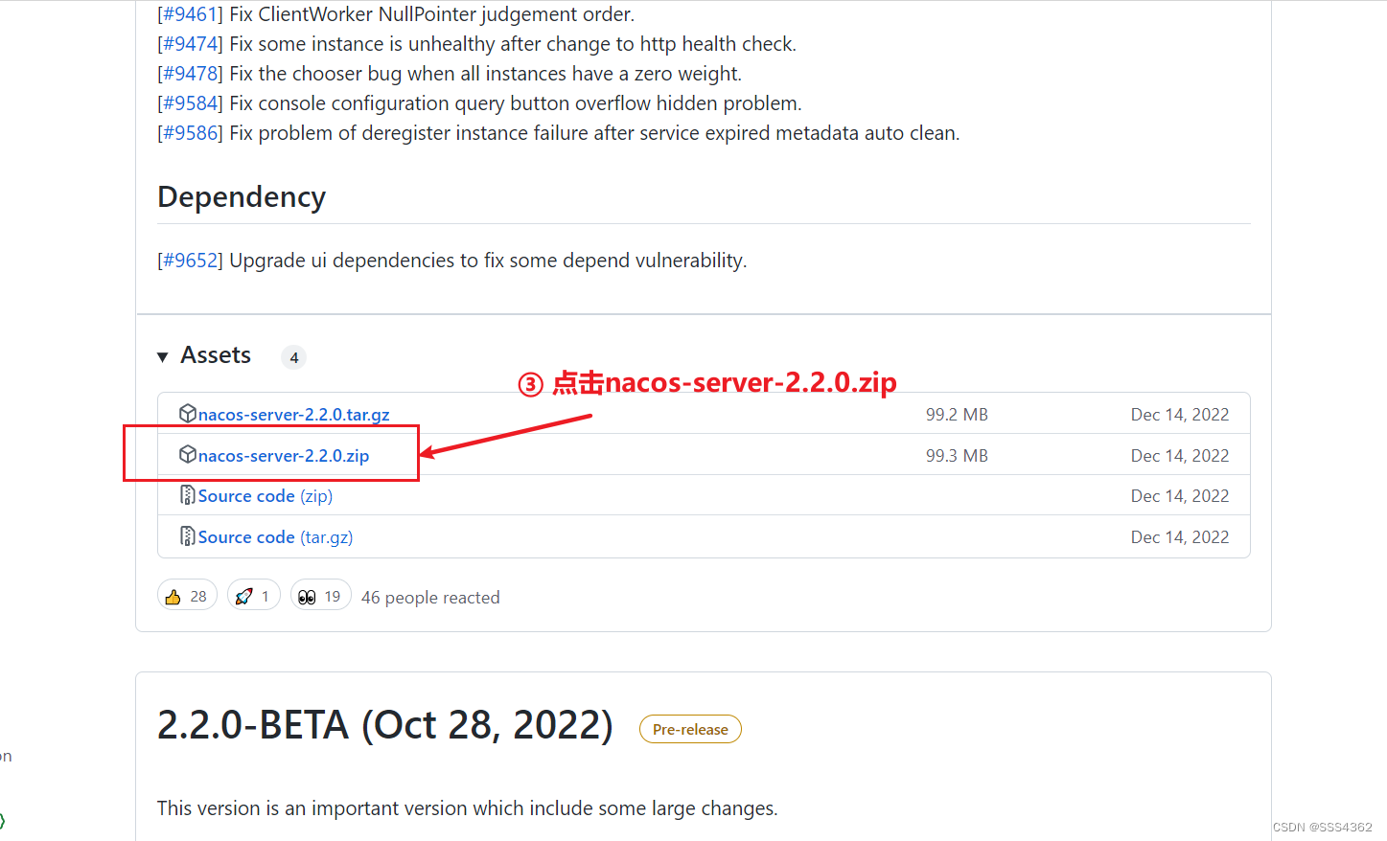Viewport: 1387px width, 841px height.
Task: Click the Pre-release badge
Action: coord(690,729)
